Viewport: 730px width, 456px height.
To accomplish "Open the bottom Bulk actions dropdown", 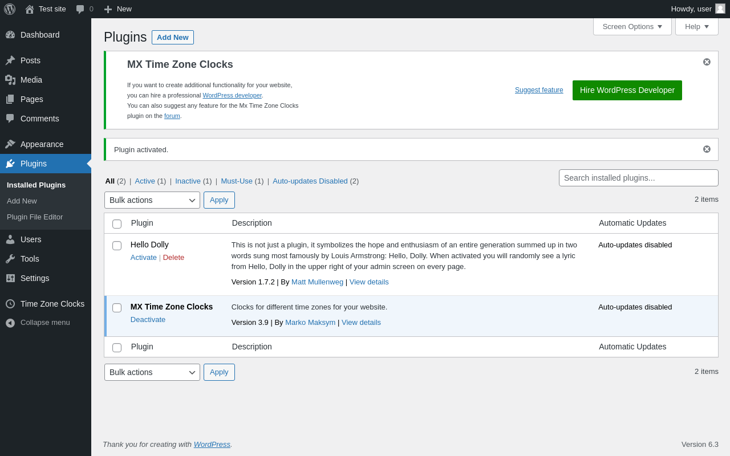I will click(152, 372).
